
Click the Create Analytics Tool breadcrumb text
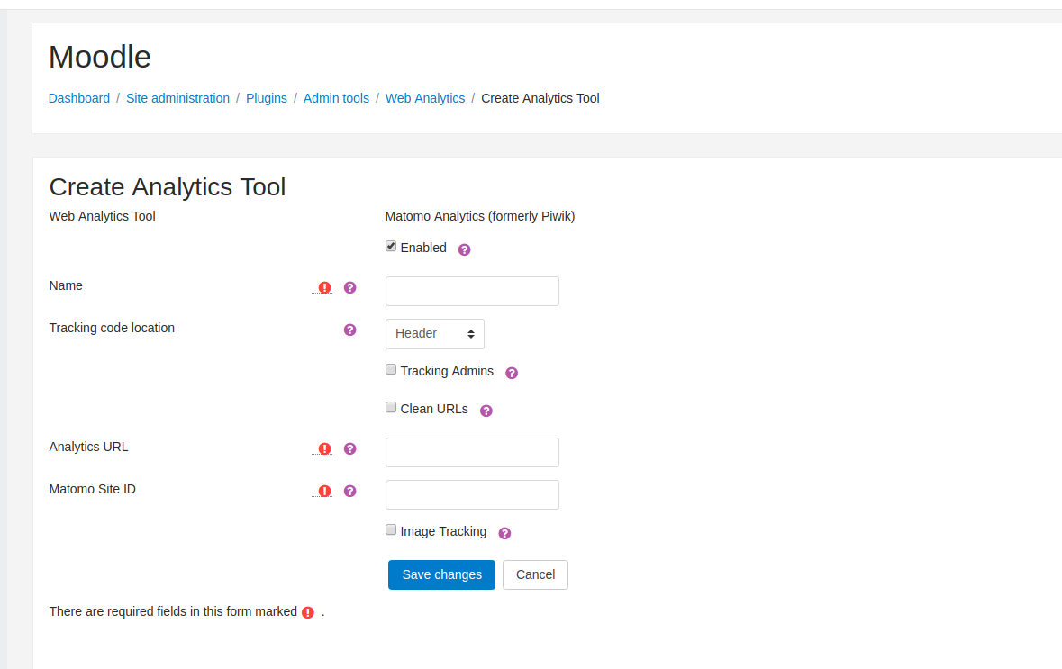pyautogui.click(x=540, y=98)
